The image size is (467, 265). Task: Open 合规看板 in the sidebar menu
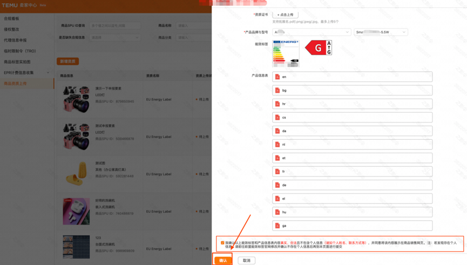(x=12, y=18)
